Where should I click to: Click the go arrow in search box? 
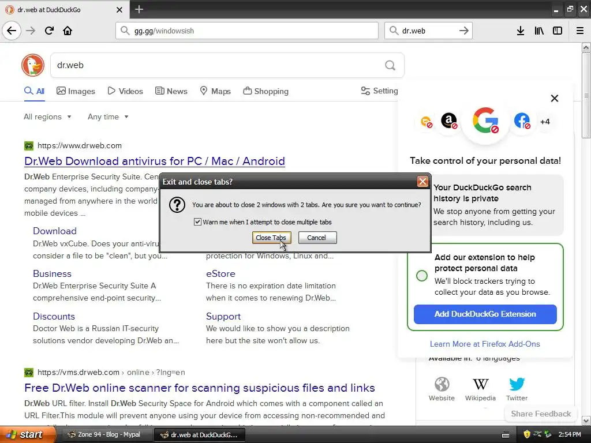pyautogui.click(x=464, y=31)
